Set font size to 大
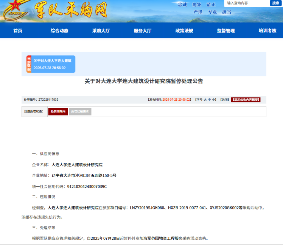 pos(205,99)
